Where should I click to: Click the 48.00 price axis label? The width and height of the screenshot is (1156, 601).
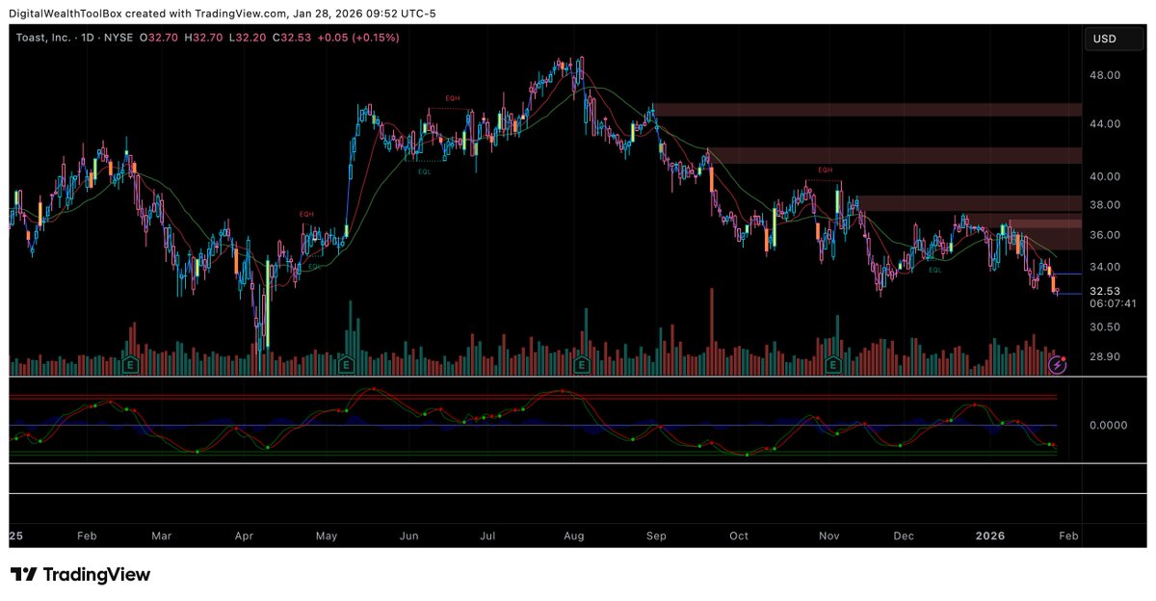pos(1105,75)
